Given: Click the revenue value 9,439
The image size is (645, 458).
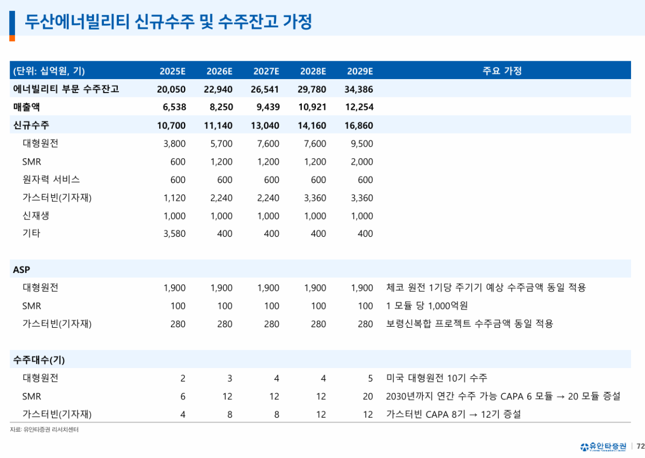Looking at the screenshot, I should pyautogui.click(x=268, y=108).
